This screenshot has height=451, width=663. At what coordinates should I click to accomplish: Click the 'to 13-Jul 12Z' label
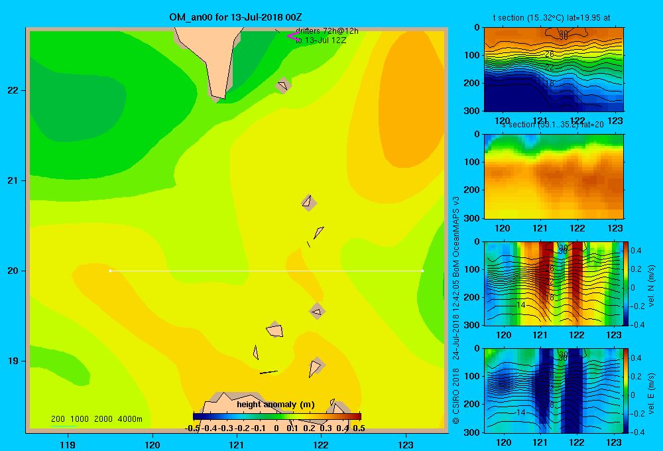point(321,40)
